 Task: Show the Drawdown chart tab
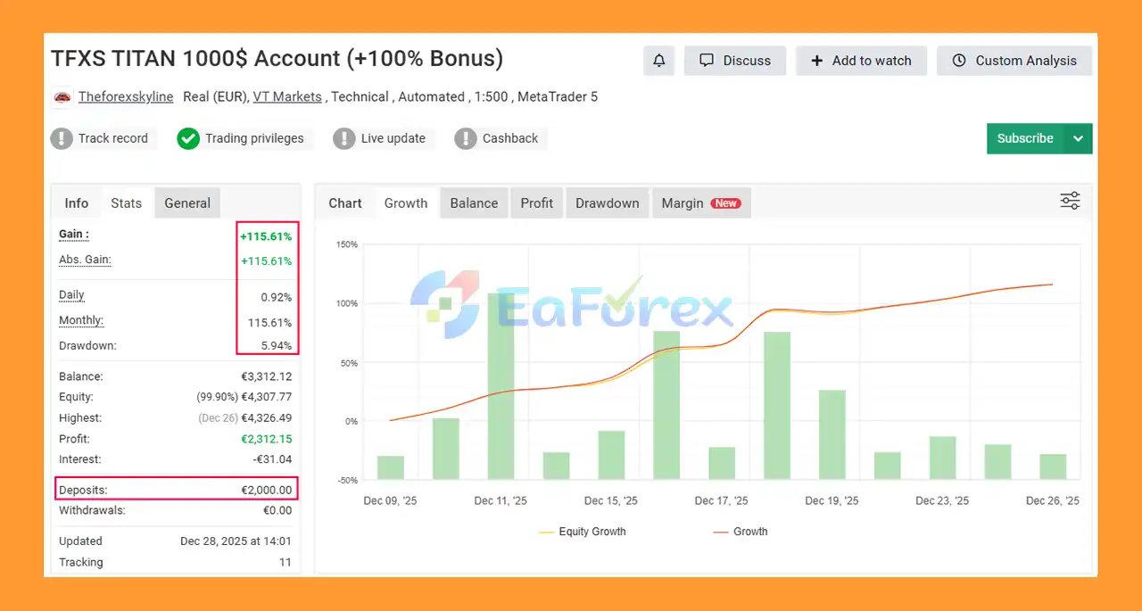coord(607,203)
